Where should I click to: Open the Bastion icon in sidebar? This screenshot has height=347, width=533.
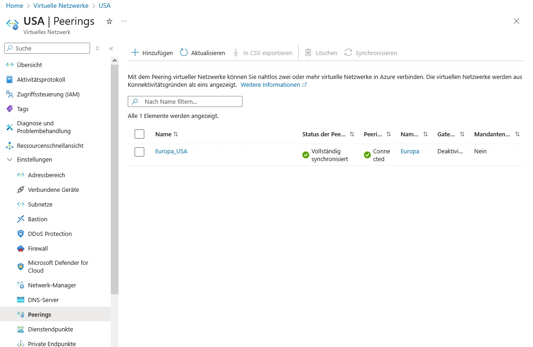click(20, 219)
